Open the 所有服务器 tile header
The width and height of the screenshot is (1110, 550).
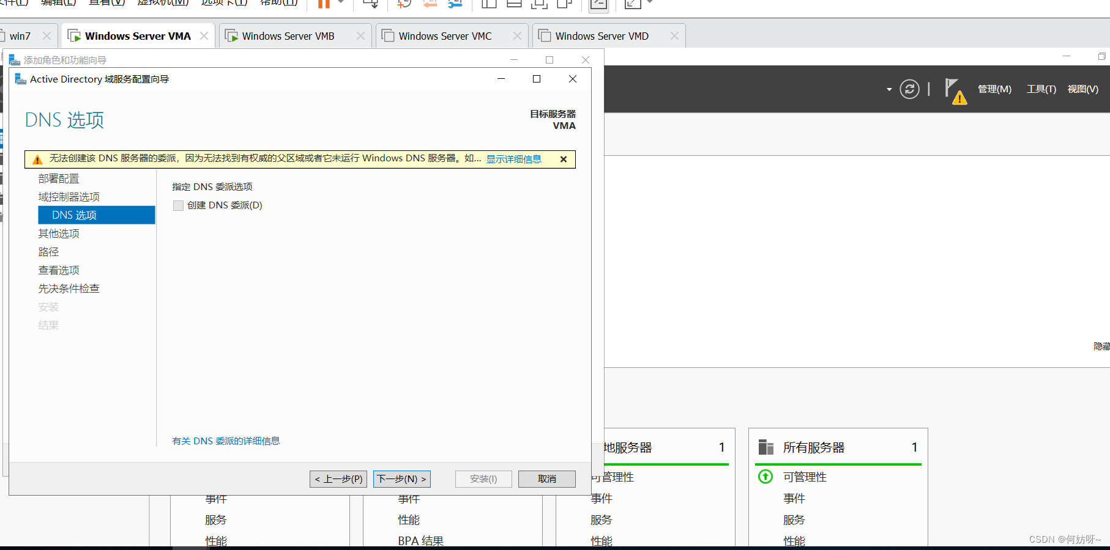(838, 447)
